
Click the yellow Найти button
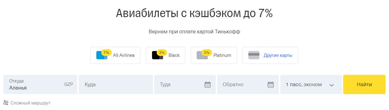(x=364, y=84)
